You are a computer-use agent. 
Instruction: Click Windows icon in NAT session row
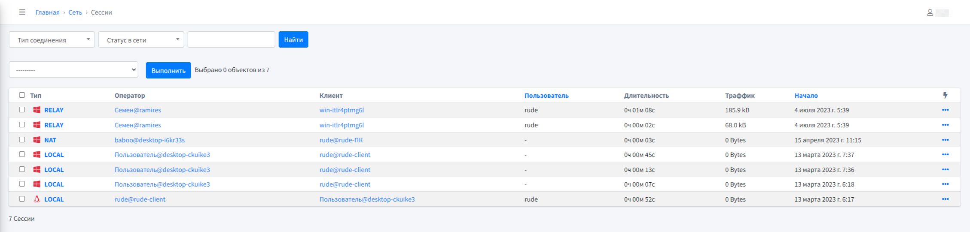37,140
